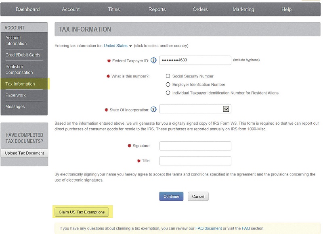Open the Marketing menu

pos(243,9)
